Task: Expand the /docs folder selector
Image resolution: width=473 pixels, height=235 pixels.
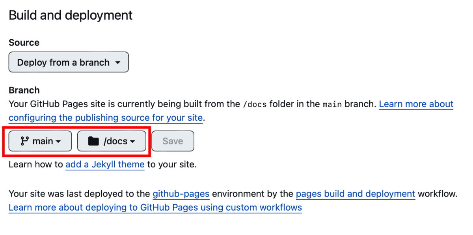Action: pyautogui.click(x=112, y=141)
